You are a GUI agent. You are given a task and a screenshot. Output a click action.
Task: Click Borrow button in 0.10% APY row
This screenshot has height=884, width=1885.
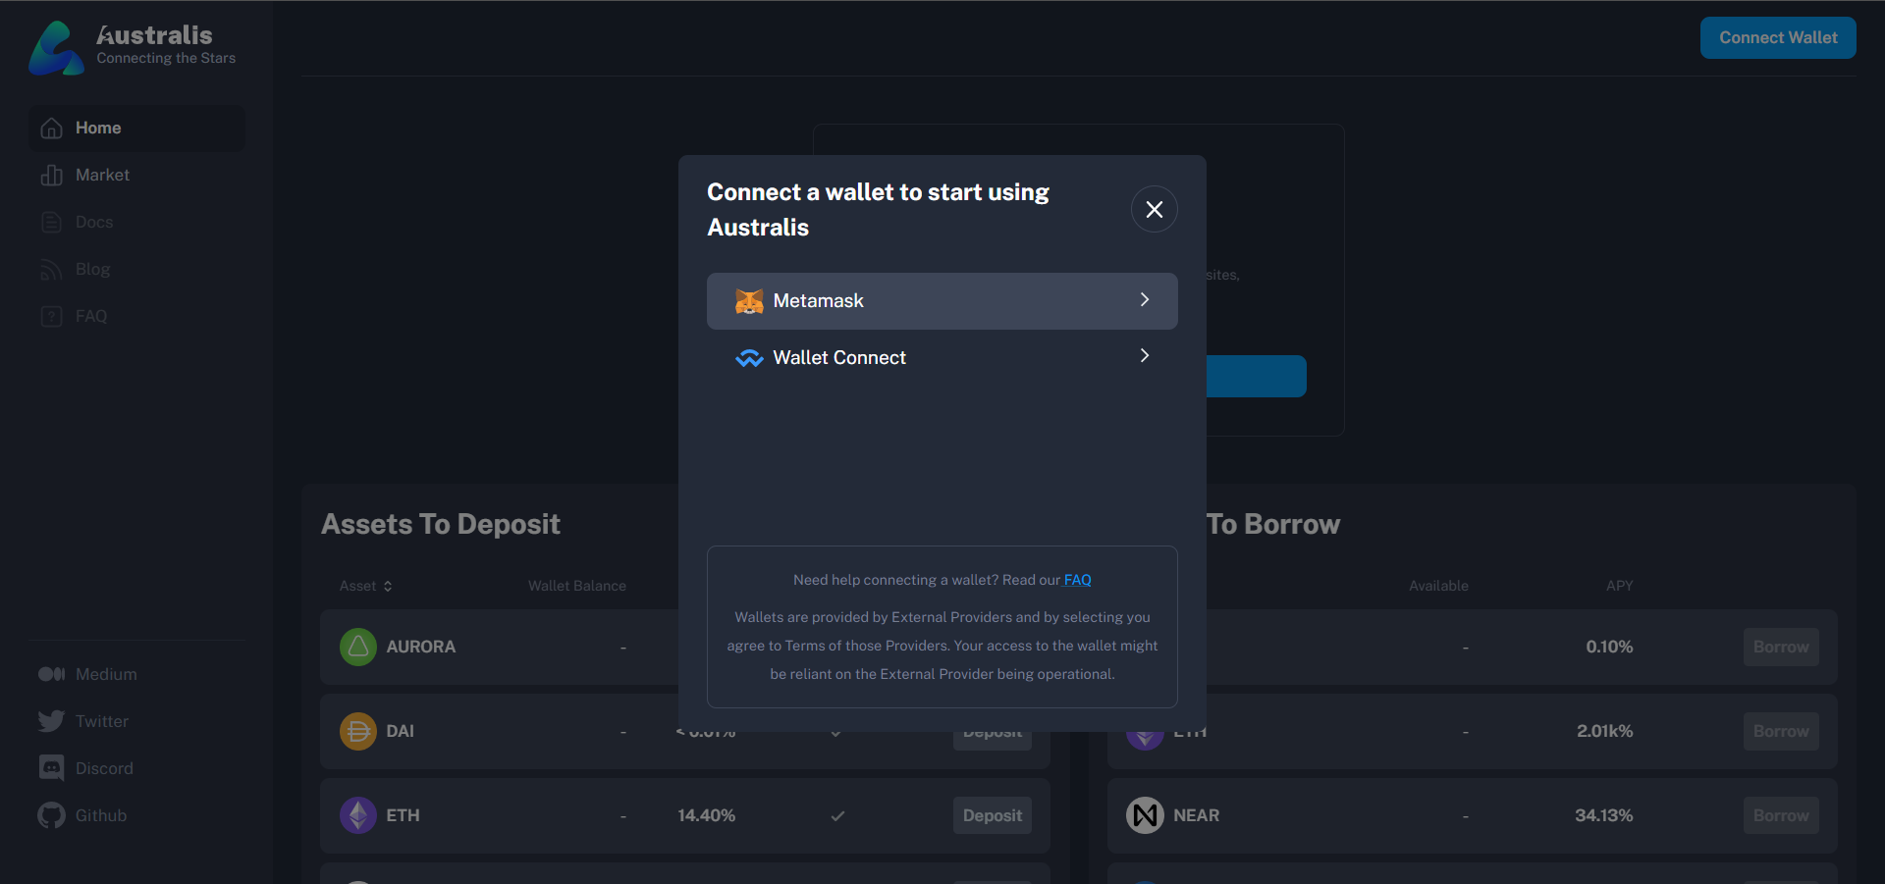[1781, 647]
